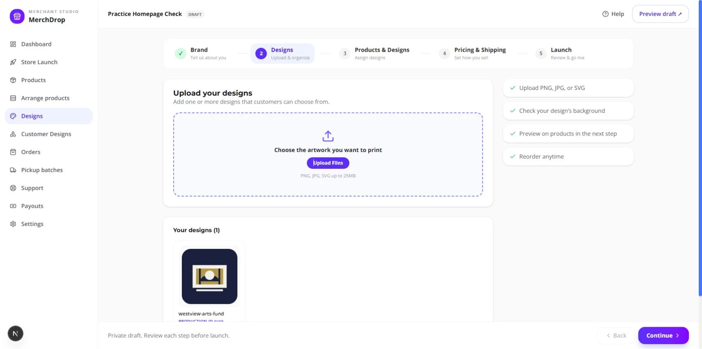702x349 pixels.
Task: Click the Support lifebuoy icon
Action: 13,188
